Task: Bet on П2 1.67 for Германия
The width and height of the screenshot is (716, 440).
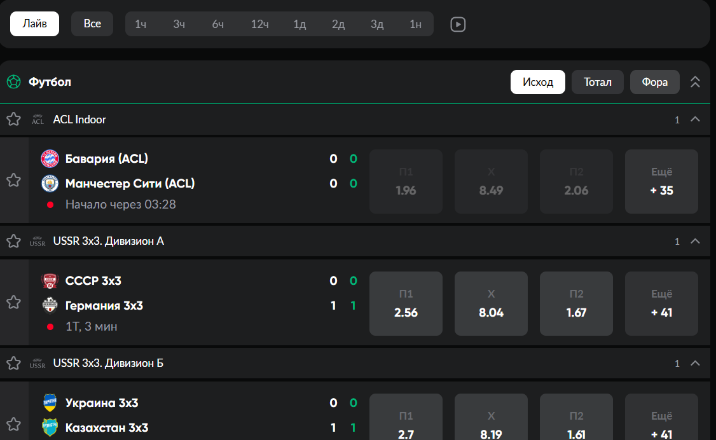Action: tap(576, 303)
